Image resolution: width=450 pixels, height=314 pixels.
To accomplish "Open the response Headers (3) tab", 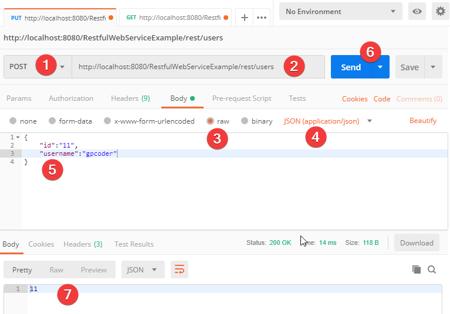I will click(83, 244).
